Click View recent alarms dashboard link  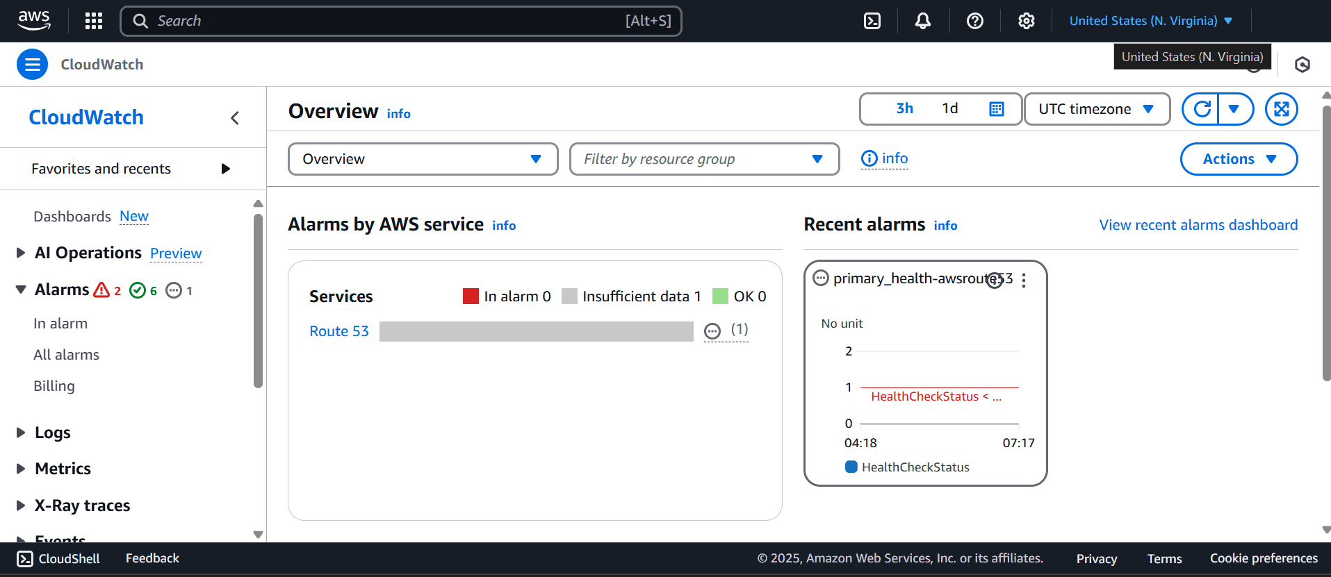tap(1198, 225)
